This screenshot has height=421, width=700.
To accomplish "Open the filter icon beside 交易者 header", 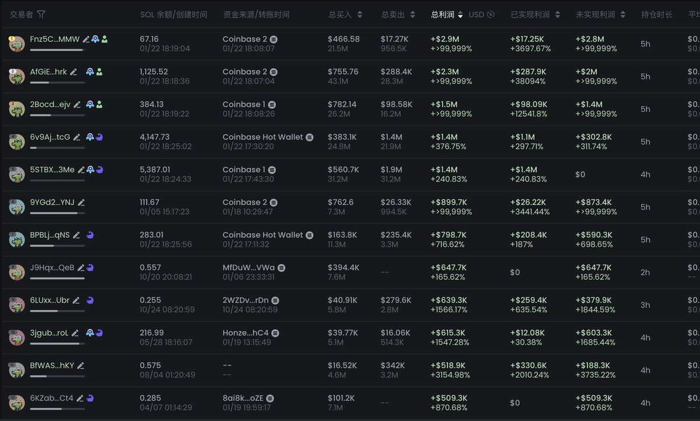I will (41, 15).
